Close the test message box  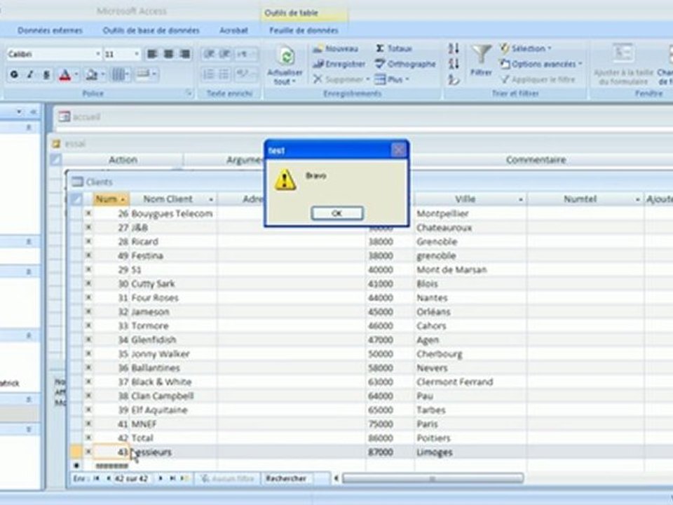pyautogui.click(x=398, y=150)
